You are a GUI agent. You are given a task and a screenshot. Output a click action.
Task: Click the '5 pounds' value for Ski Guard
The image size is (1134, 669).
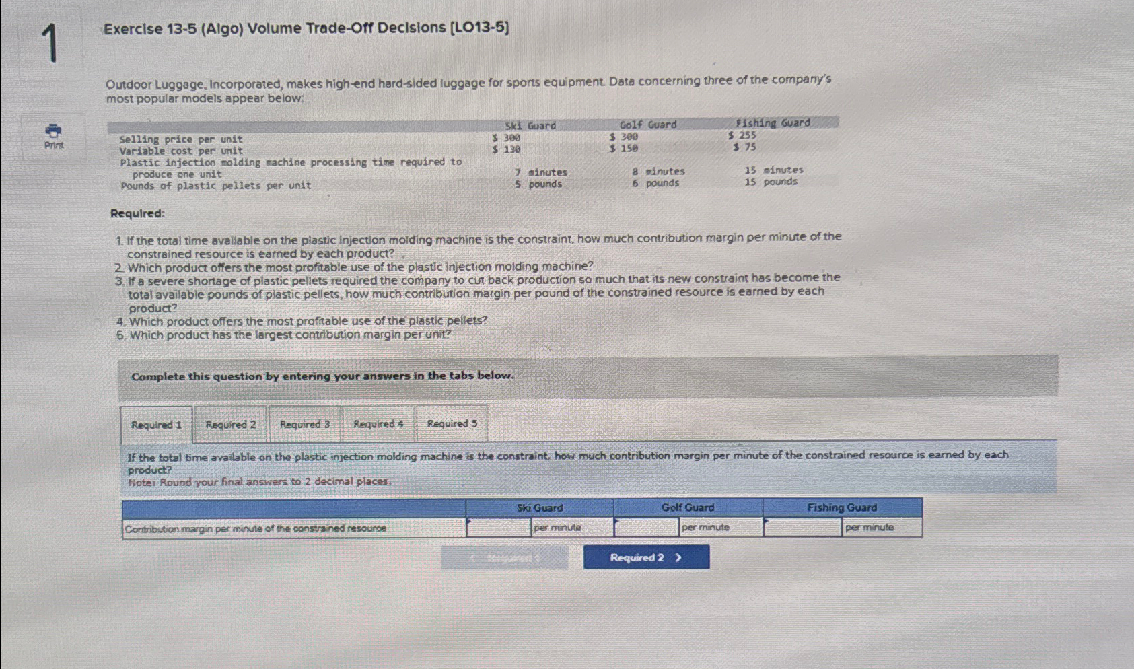point(538,184)
